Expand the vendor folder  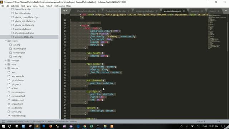tap(6, 68)
